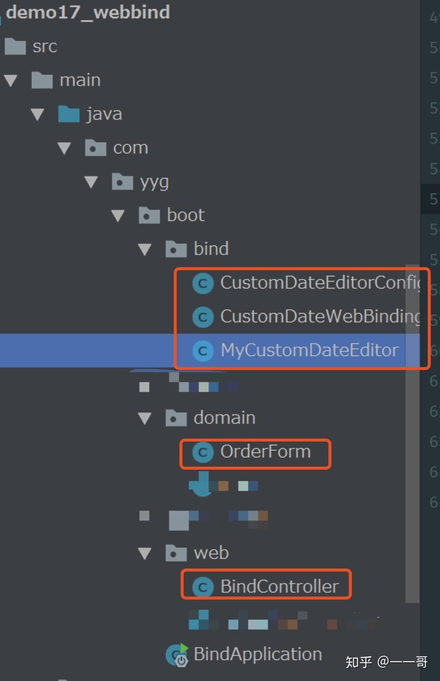Select the boot package label
The image size is (440, 681).
point(186,215)
